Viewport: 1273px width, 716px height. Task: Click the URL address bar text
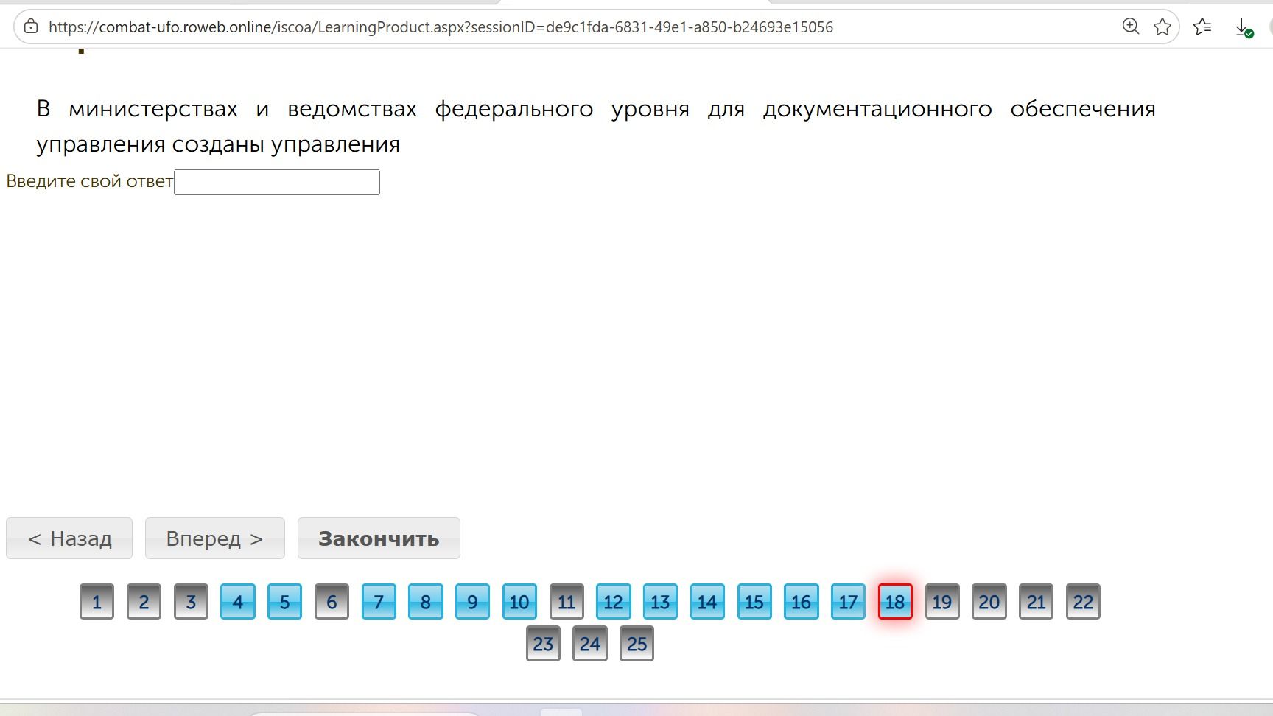pyautogui.click(x=441, y=27)
